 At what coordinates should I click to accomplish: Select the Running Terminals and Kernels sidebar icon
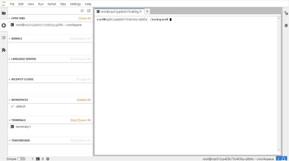(4, 25)
